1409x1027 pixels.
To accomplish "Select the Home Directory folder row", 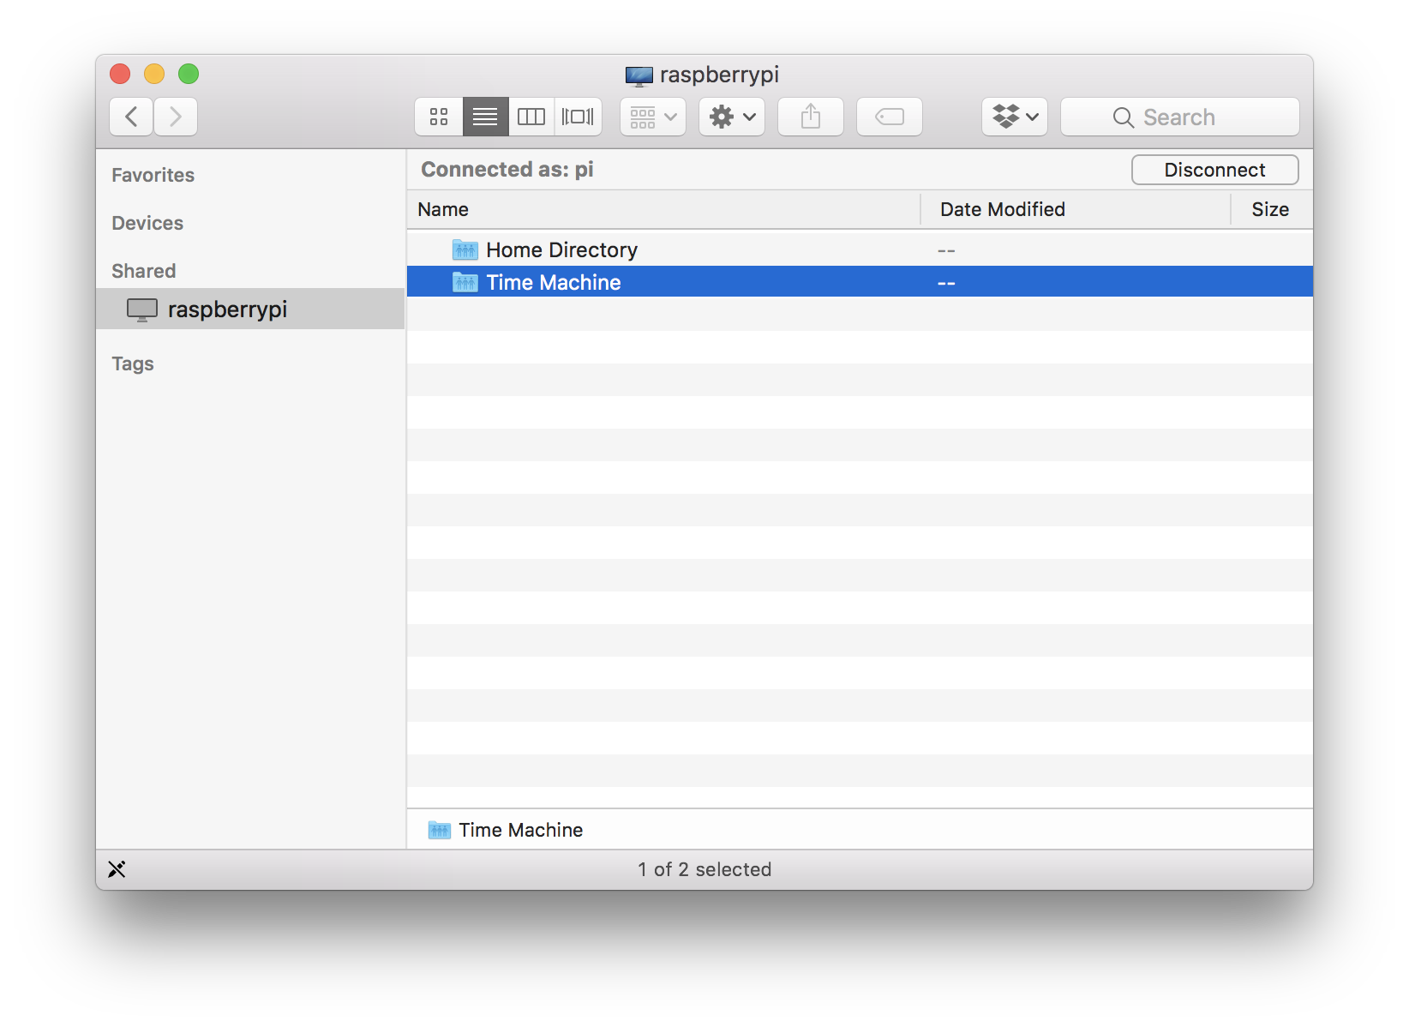I will coord(860,249).
